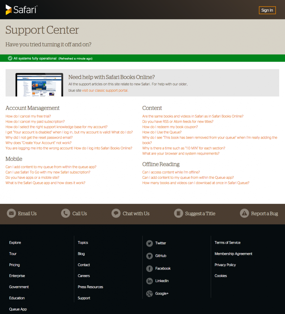
Task: Open 'What are your browser and system requirements?'
Action: [x=181, y=154]
